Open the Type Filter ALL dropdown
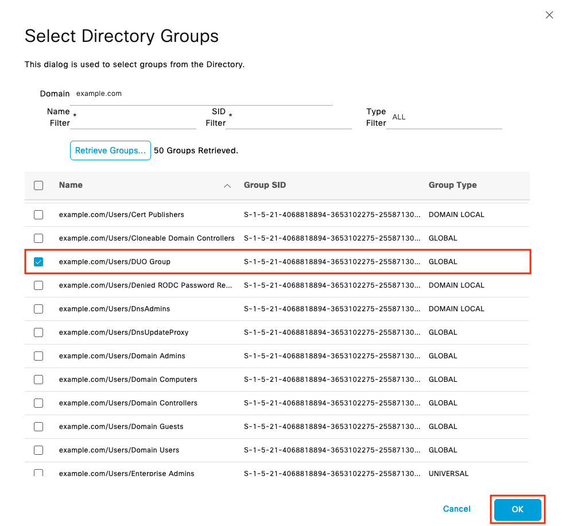 click(444, 117)
